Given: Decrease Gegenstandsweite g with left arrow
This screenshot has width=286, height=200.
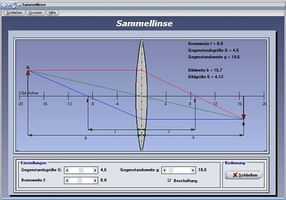Looking at the screenshot, I should click(165, 170).
